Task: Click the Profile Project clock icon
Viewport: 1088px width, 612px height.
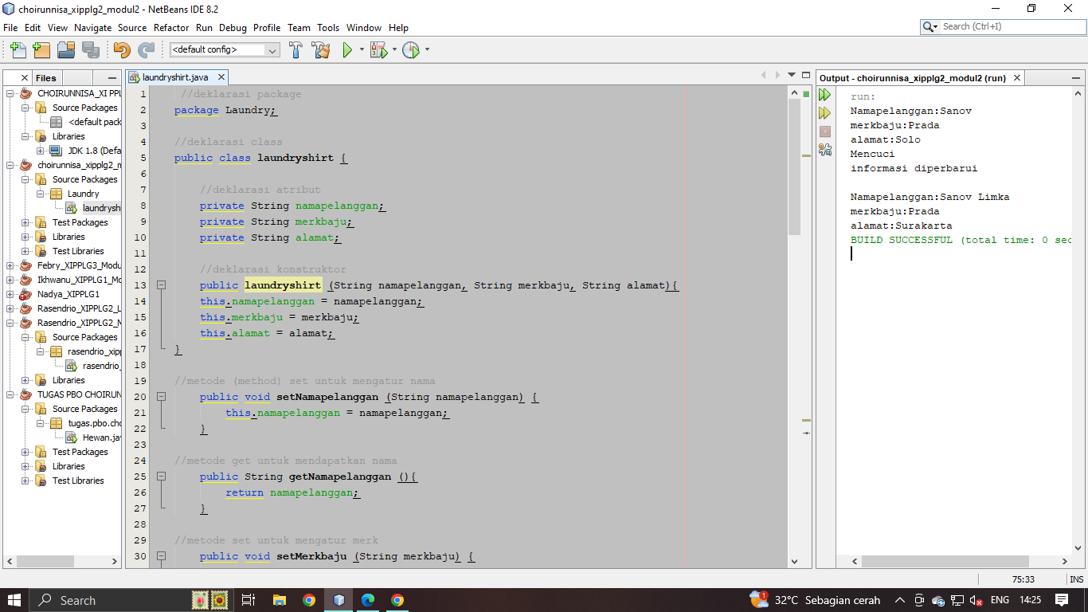Action: coord(410,50)
